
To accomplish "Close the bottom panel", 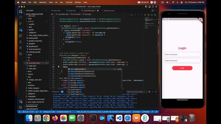I will pos(156,92).
